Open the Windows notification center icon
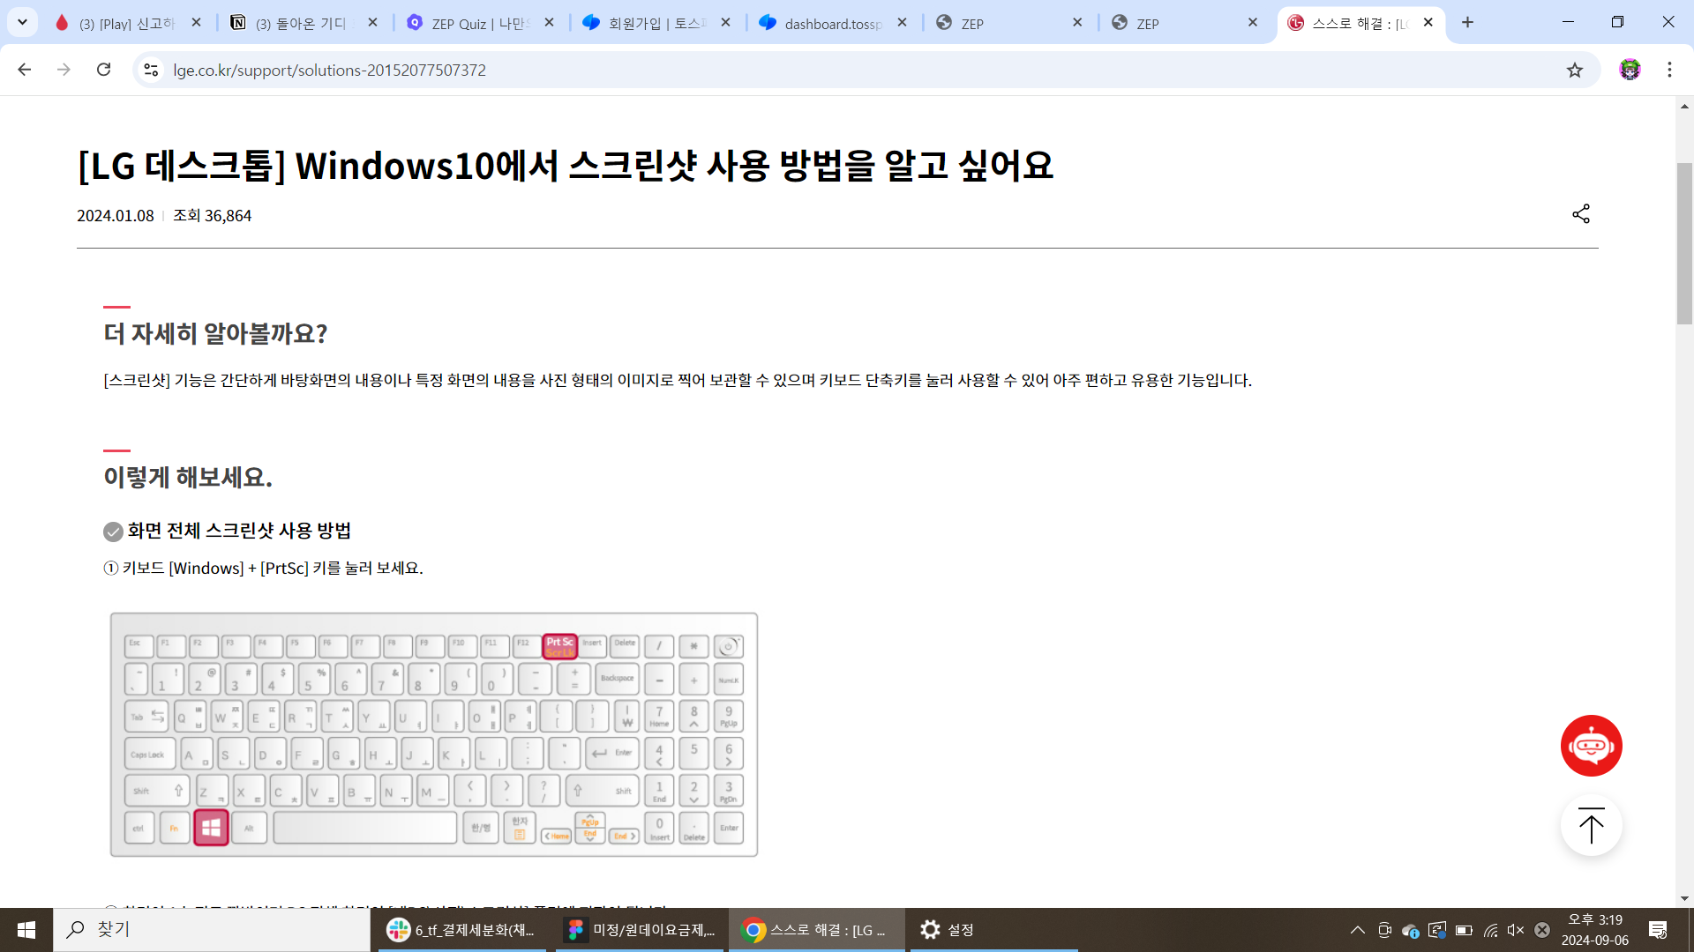The image size is (1694, 952). (x=1658, y=930)
